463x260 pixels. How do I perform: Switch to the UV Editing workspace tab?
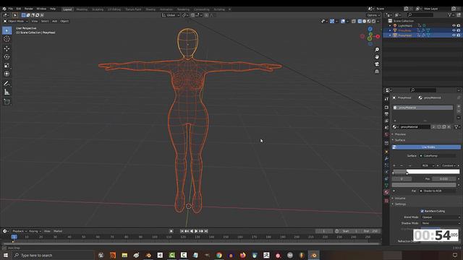(114, 9)
